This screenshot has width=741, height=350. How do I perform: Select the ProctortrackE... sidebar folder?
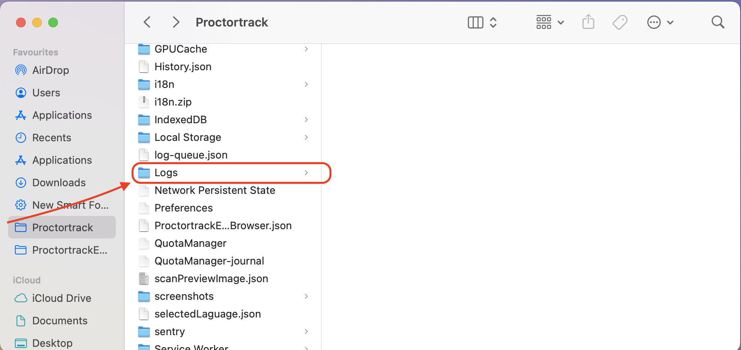pyautogui.click(x=62, y=250)
